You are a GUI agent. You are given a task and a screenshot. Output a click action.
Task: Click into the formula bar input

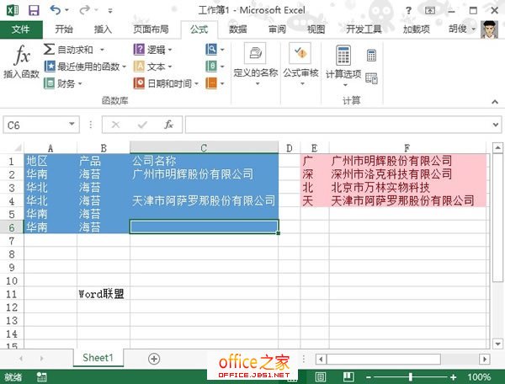(343, 125)
